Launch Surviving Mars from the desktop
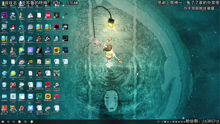Screen dimensions: 220x124 pos(57,97)
